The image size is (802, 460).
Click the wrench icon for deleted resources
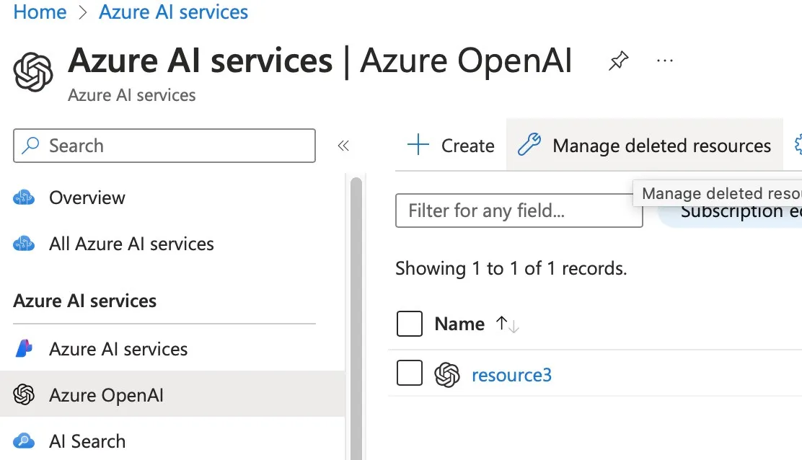529,146
